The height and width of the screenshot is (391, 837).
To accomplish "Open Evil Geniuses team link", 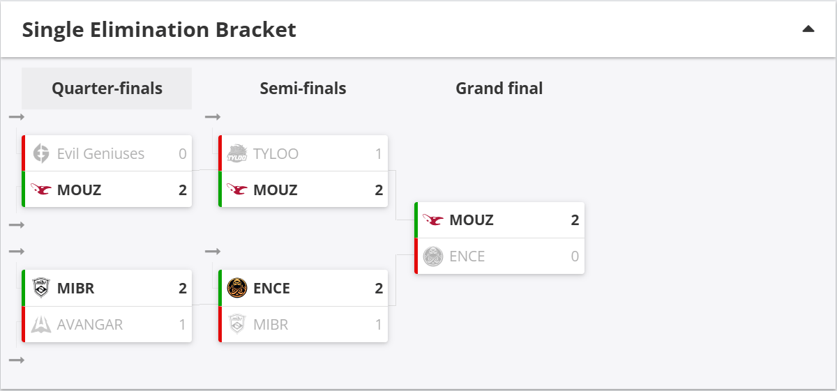I will [x=100, y=153].
